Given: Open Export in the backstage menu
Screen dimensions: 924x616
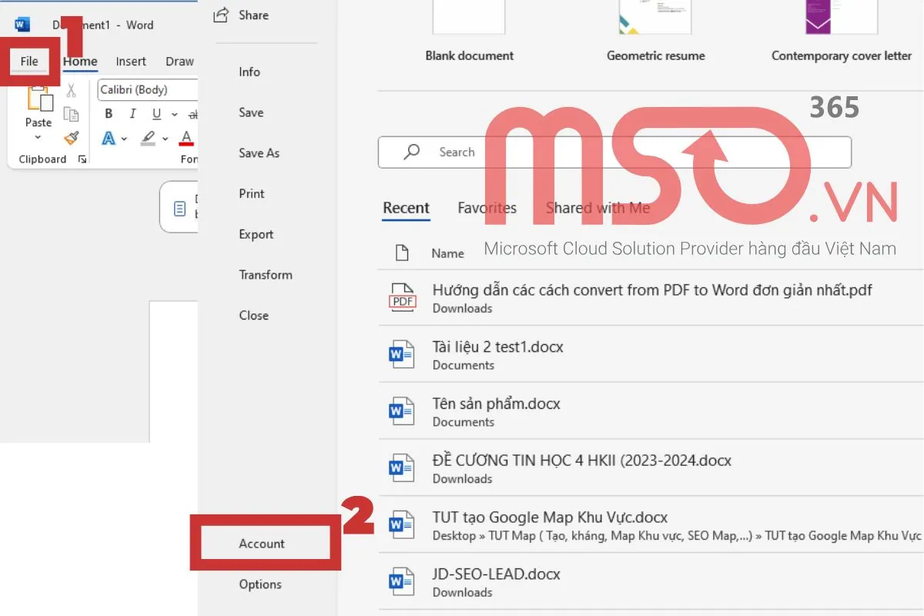Looking at the screenshot, I should (258, 235).
